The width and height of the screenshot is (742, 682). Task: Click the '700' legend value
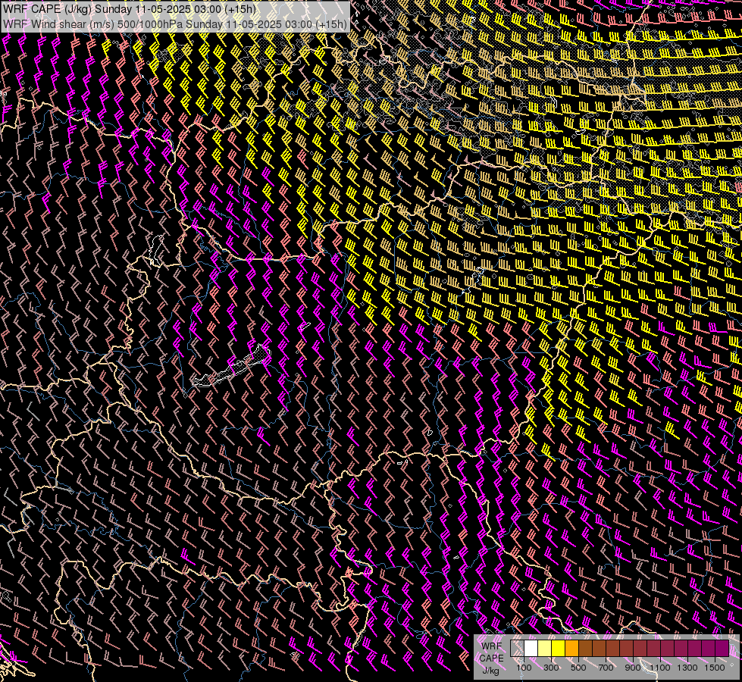[x=606, y=668]
